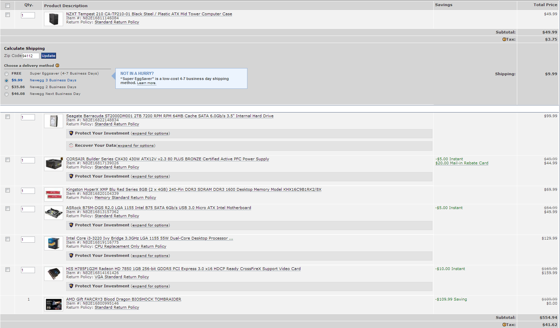Expand Protect Your Investment options for Seagate drive
560x328 pixels.
[x=150, y=134]
